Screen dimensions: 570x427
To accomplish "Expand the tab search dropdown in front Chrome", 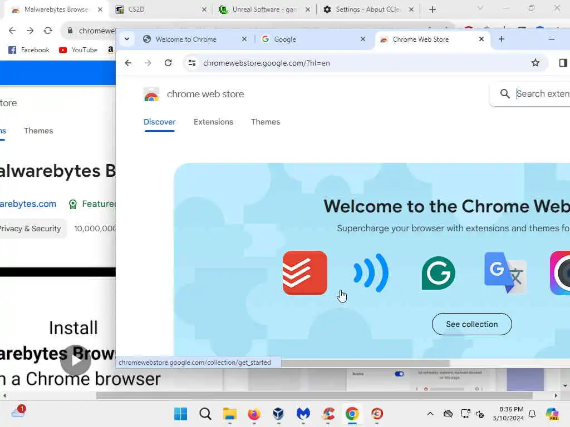I will pyautogui.click(x=127, y=39).
